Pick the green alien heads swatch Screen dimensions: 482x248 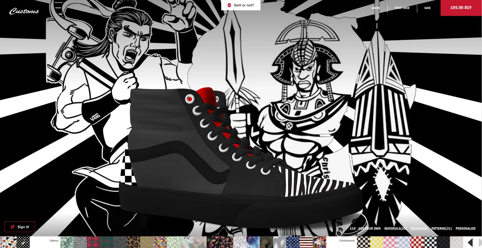click(x=173, y=242)
